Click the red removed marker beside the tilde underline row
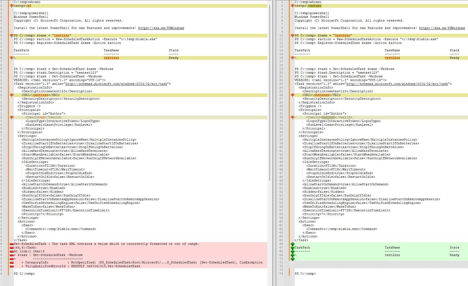 pos(12,259)
